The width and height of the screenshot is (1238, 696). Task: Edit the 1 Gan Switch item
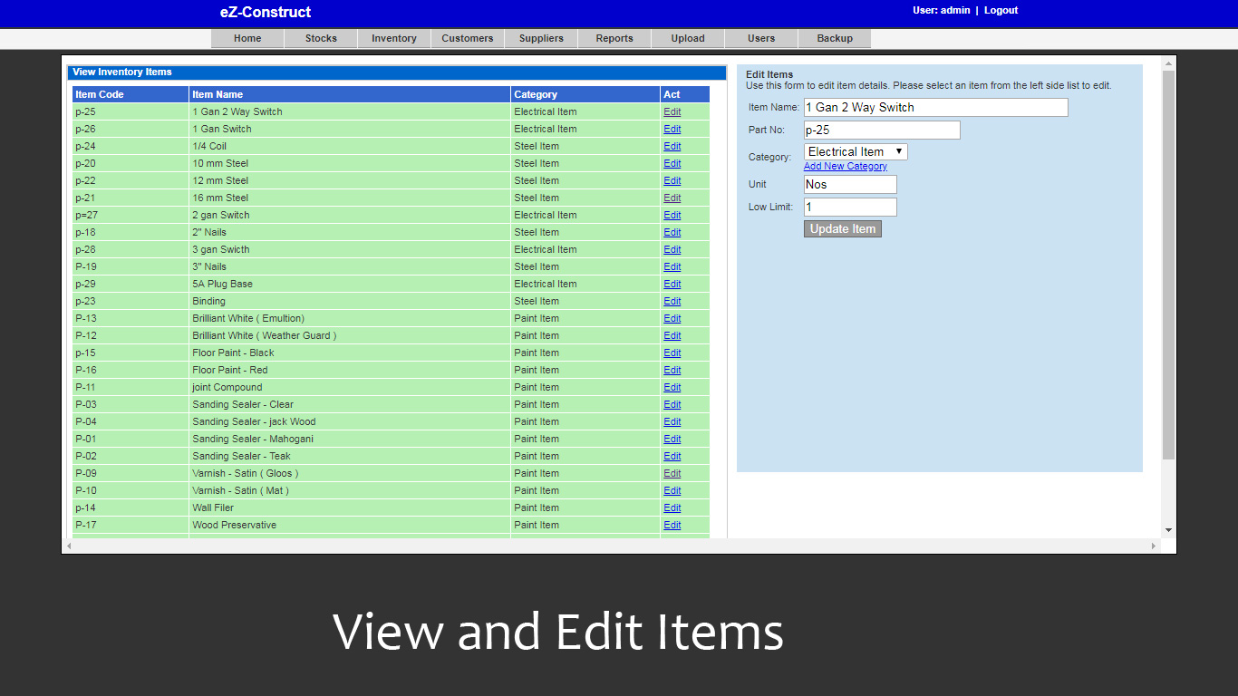pos(672,129)
